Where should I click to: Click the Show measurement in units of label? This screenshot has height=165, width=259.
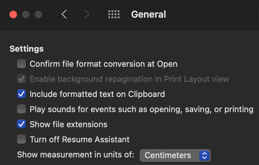click(x=76, y=155)
